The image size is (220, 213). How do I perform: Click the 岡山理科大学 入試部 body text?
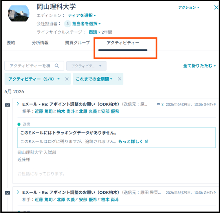tap(37, 152)
